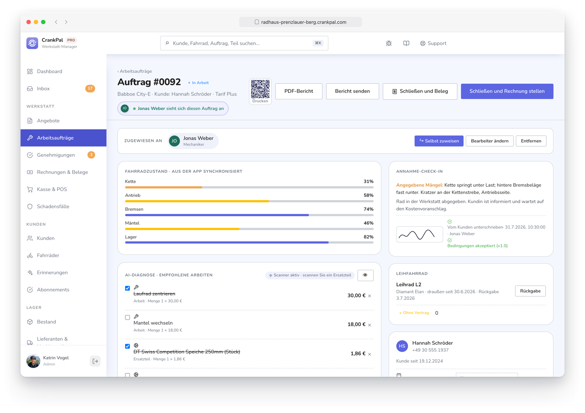Click the Inbox badge showing 17

pos(90,88)
